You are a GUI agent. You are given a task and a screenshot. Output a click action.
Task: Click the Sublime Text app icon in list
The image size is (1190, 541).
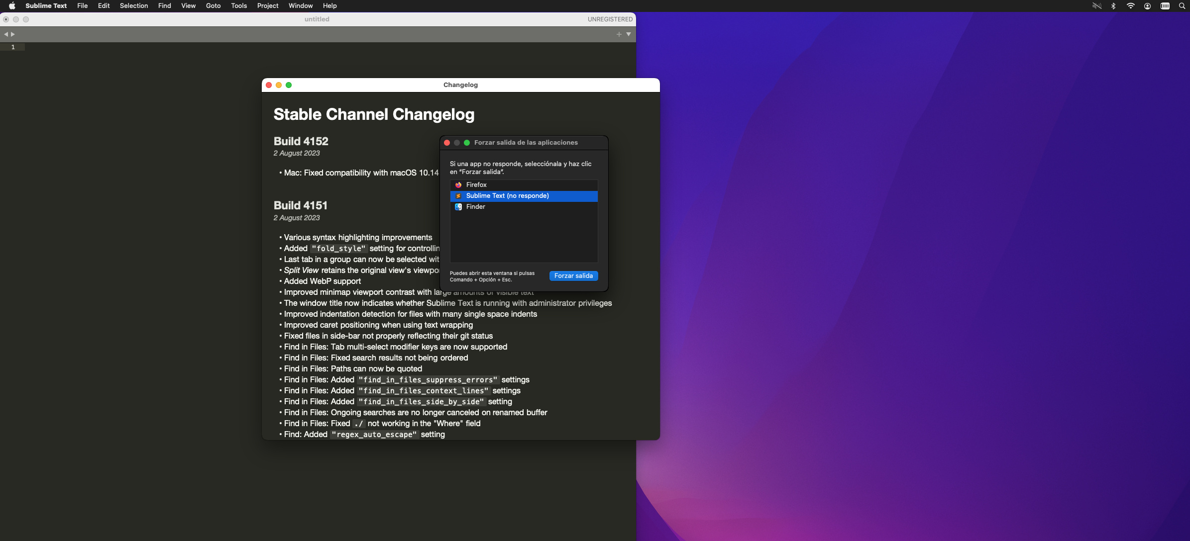458,196
